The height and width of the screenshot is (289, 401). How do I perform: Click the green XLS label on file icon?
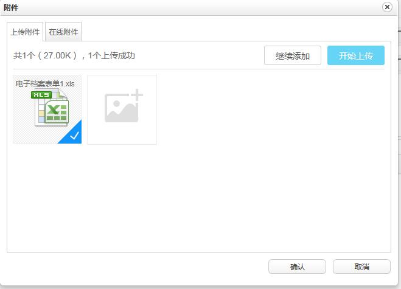(x=41, y=95)
